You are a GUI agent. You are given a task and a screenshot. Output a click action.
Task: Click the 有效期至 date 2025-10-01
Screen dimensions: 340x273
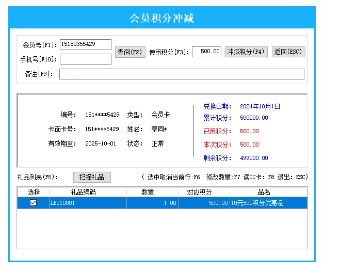tap(101, 143)
